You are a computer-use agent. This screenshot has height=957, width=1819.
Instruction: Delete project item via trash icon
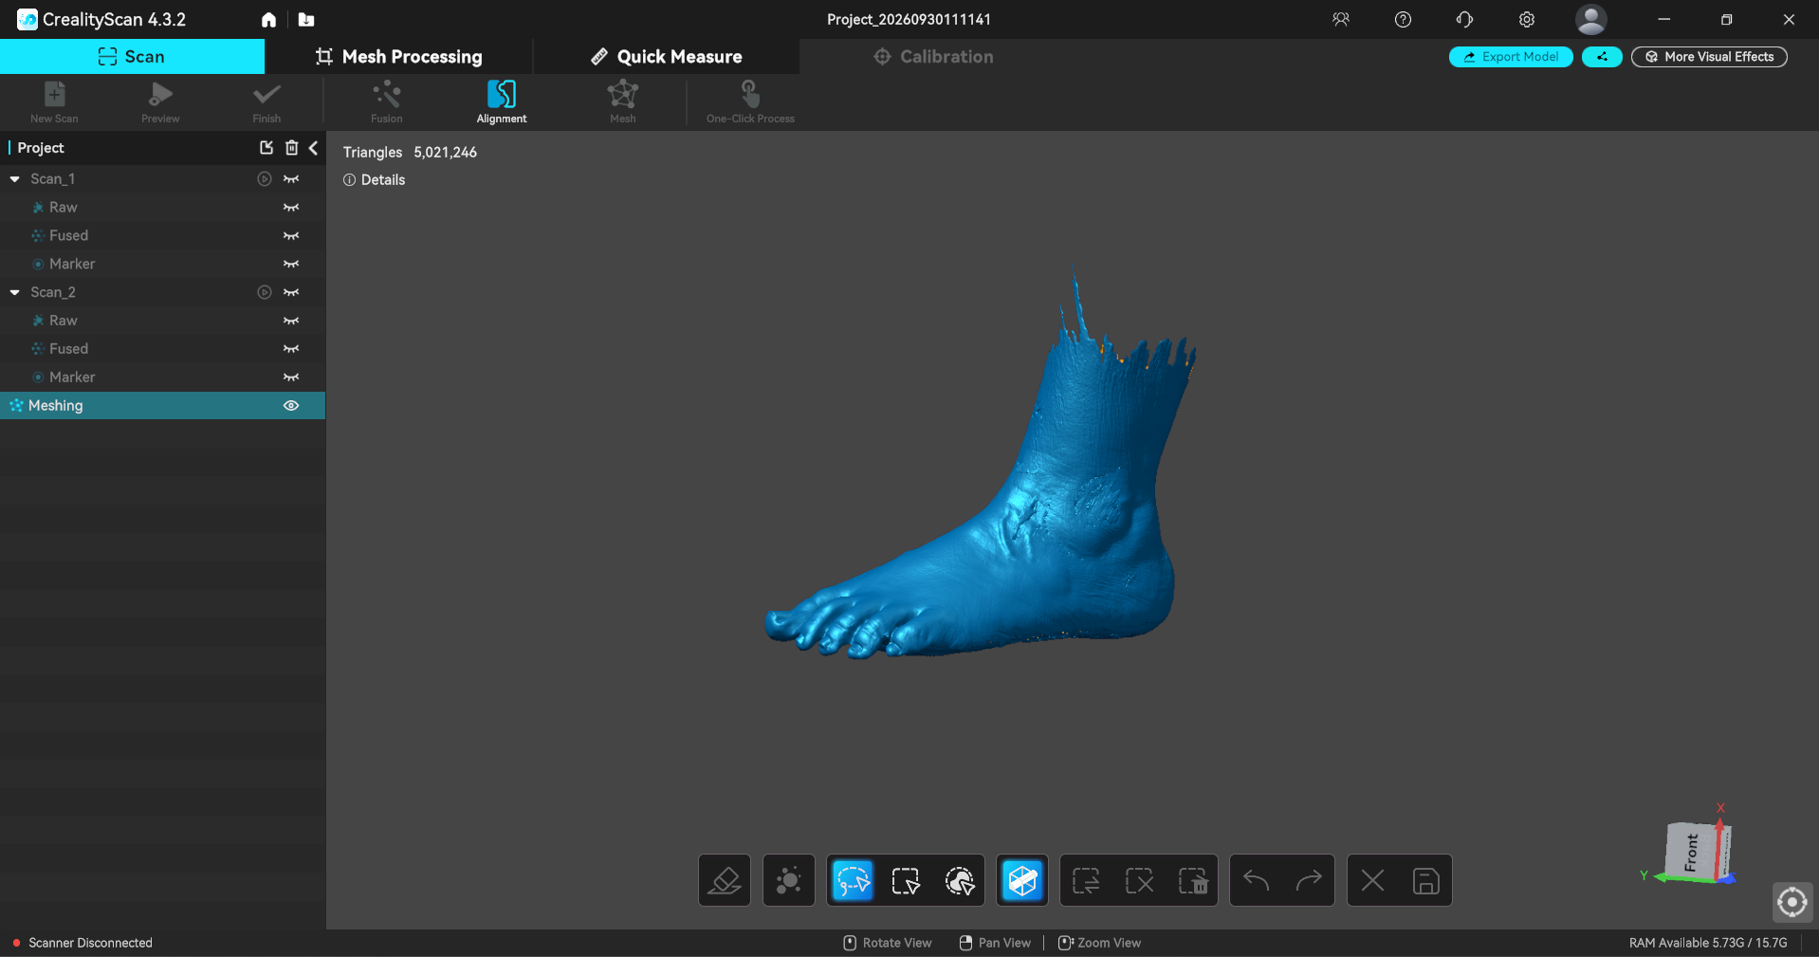[291, 147]
